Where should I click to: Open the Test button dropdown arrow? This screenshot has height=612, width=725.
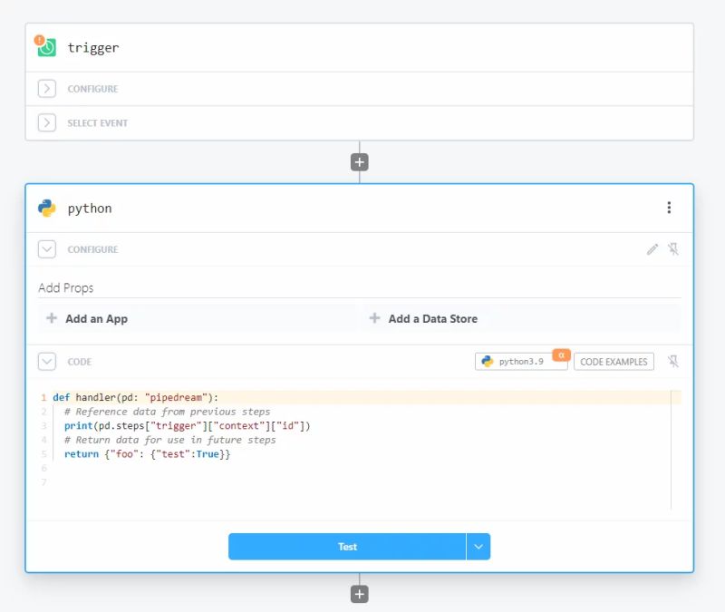pos(478,547)
